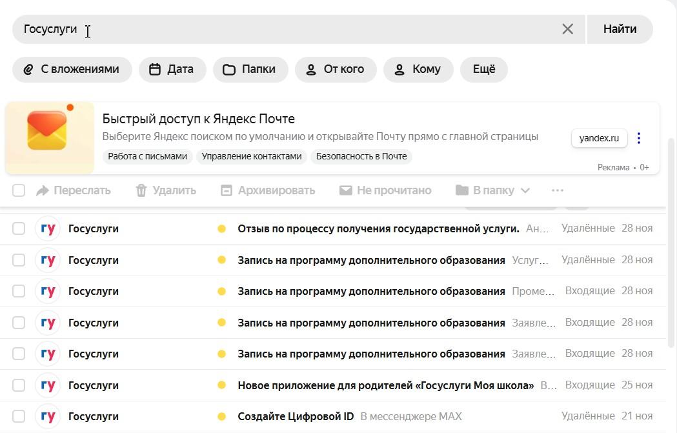Click inside the Госуслуги search input
Viewport: 677px width, 433px height.
290,29
